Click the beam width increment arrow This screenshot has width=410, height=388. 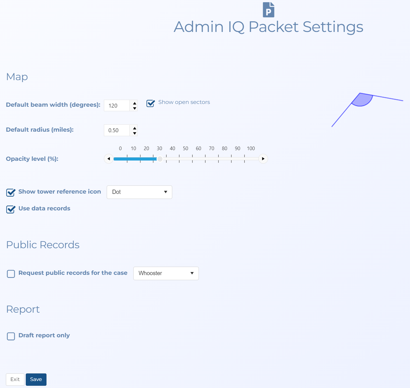[134, 103]
